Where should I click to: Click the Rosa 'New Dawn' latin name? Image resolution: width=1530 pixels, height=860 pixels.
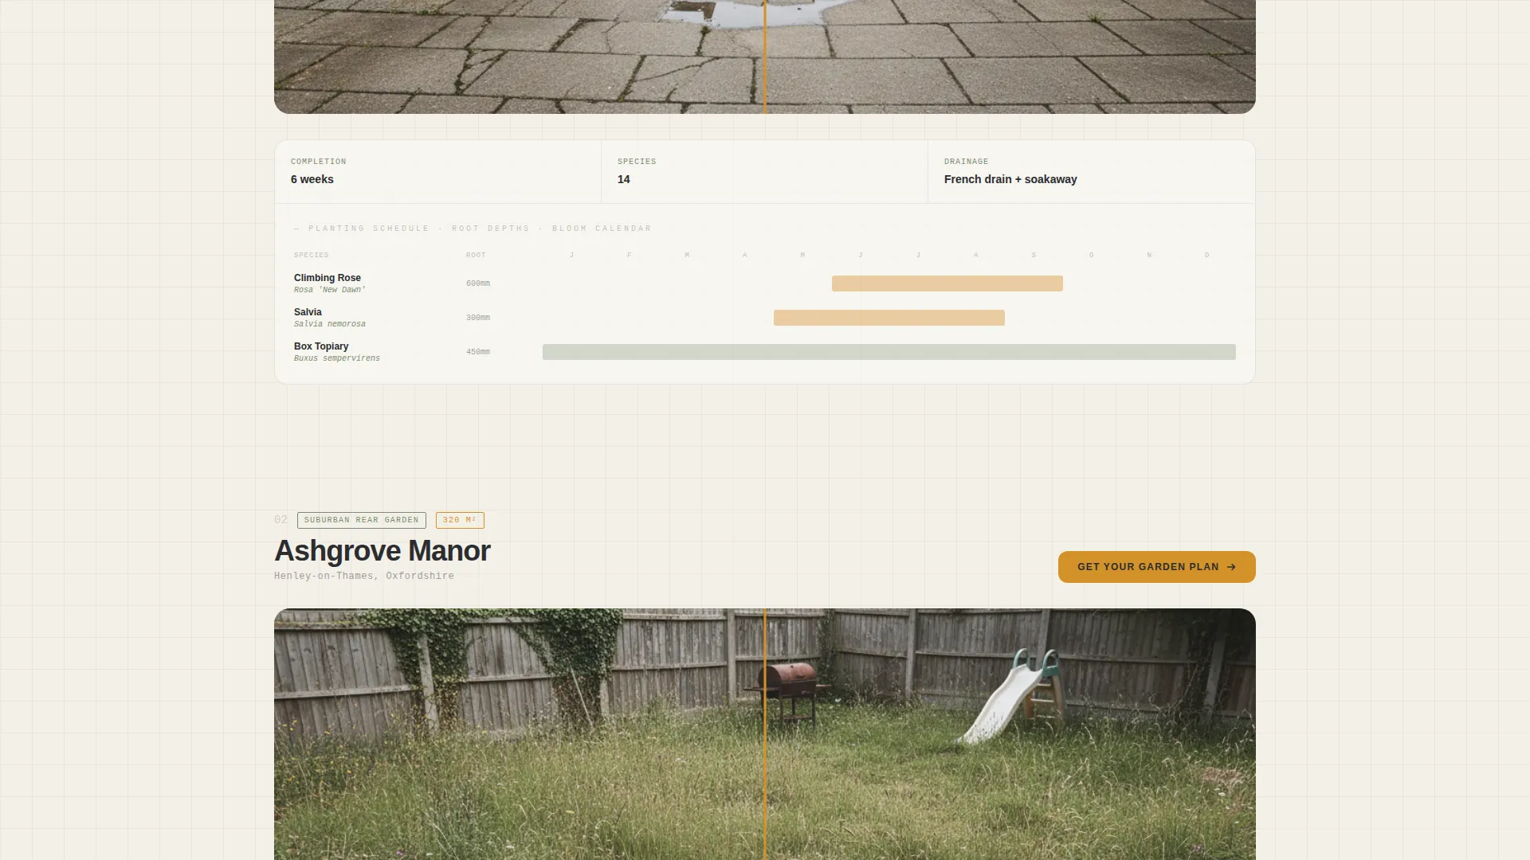coord(330,290)
